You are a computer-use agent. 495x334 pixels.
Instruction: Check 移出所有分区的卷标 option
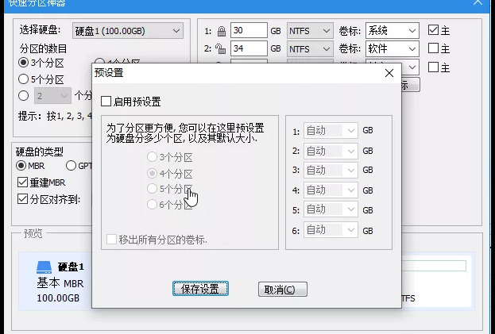[111, 240]
